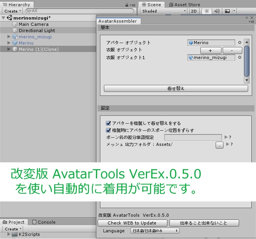Image resolution: width=256 pixels, height=239 pixels.
Task: Remove clothing object with minus button
Action: click(232, 50)
